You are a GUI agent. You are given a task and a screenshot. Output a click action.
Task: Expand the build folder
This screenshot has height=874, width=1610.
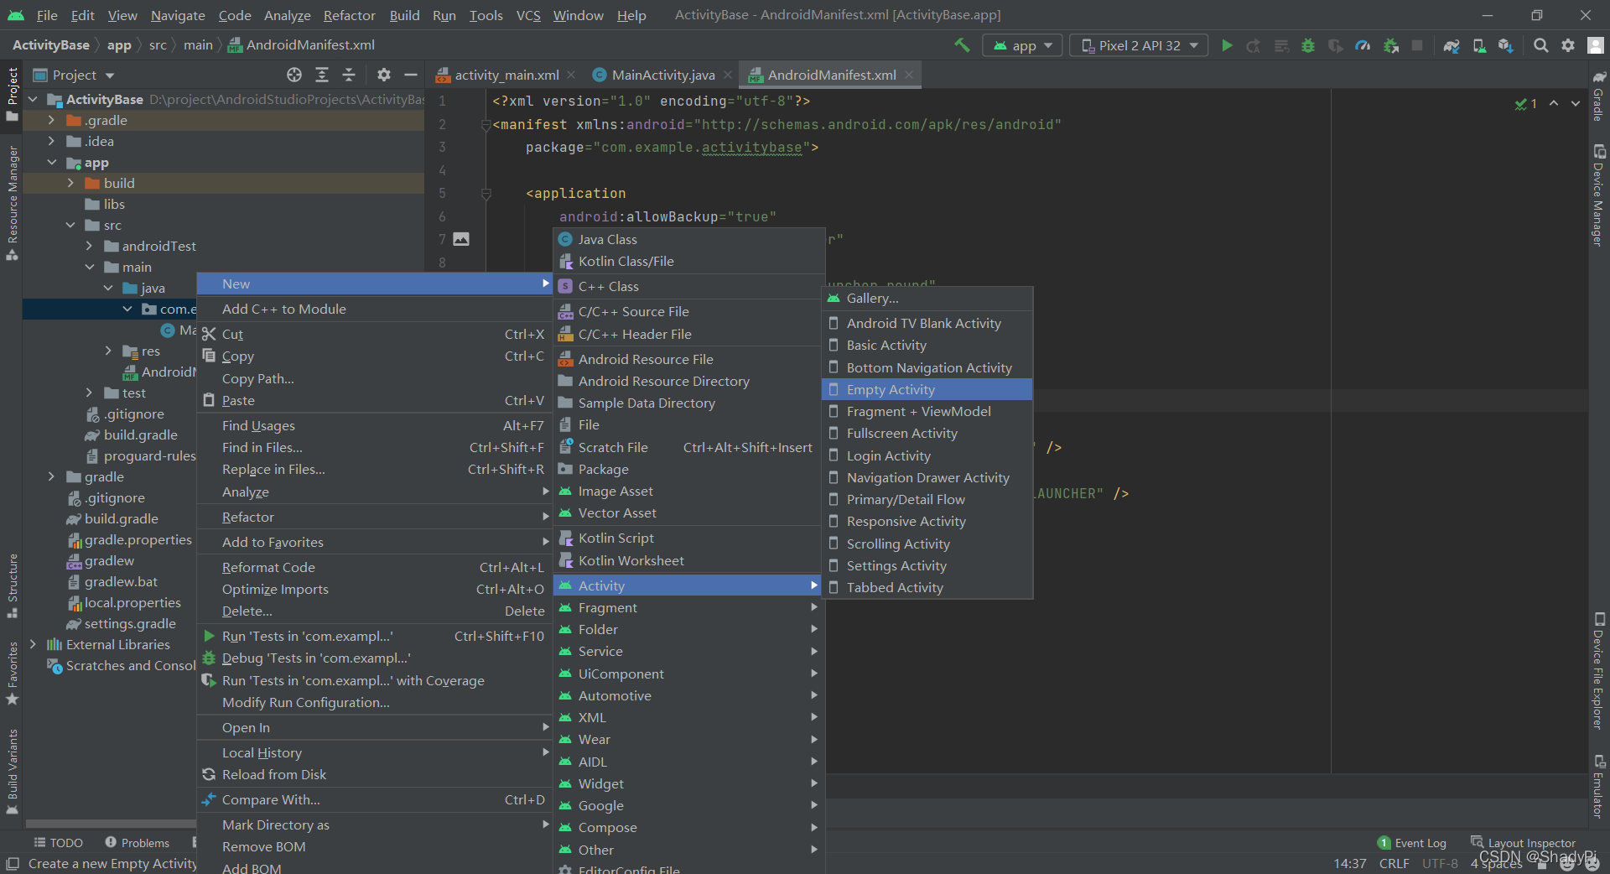point(70,183)
